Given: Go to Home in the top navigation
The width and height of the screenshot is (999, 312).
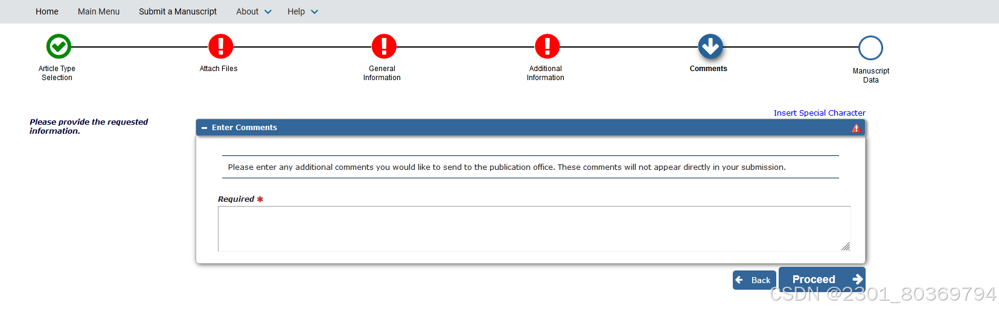Looking at the screenshot, I should tap(47, 11).
